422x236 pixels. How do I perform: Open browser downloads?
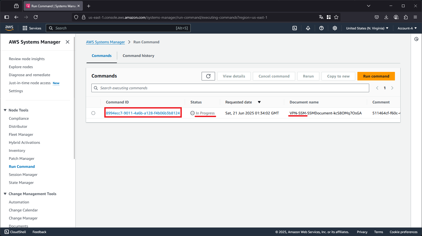[386, 17]
